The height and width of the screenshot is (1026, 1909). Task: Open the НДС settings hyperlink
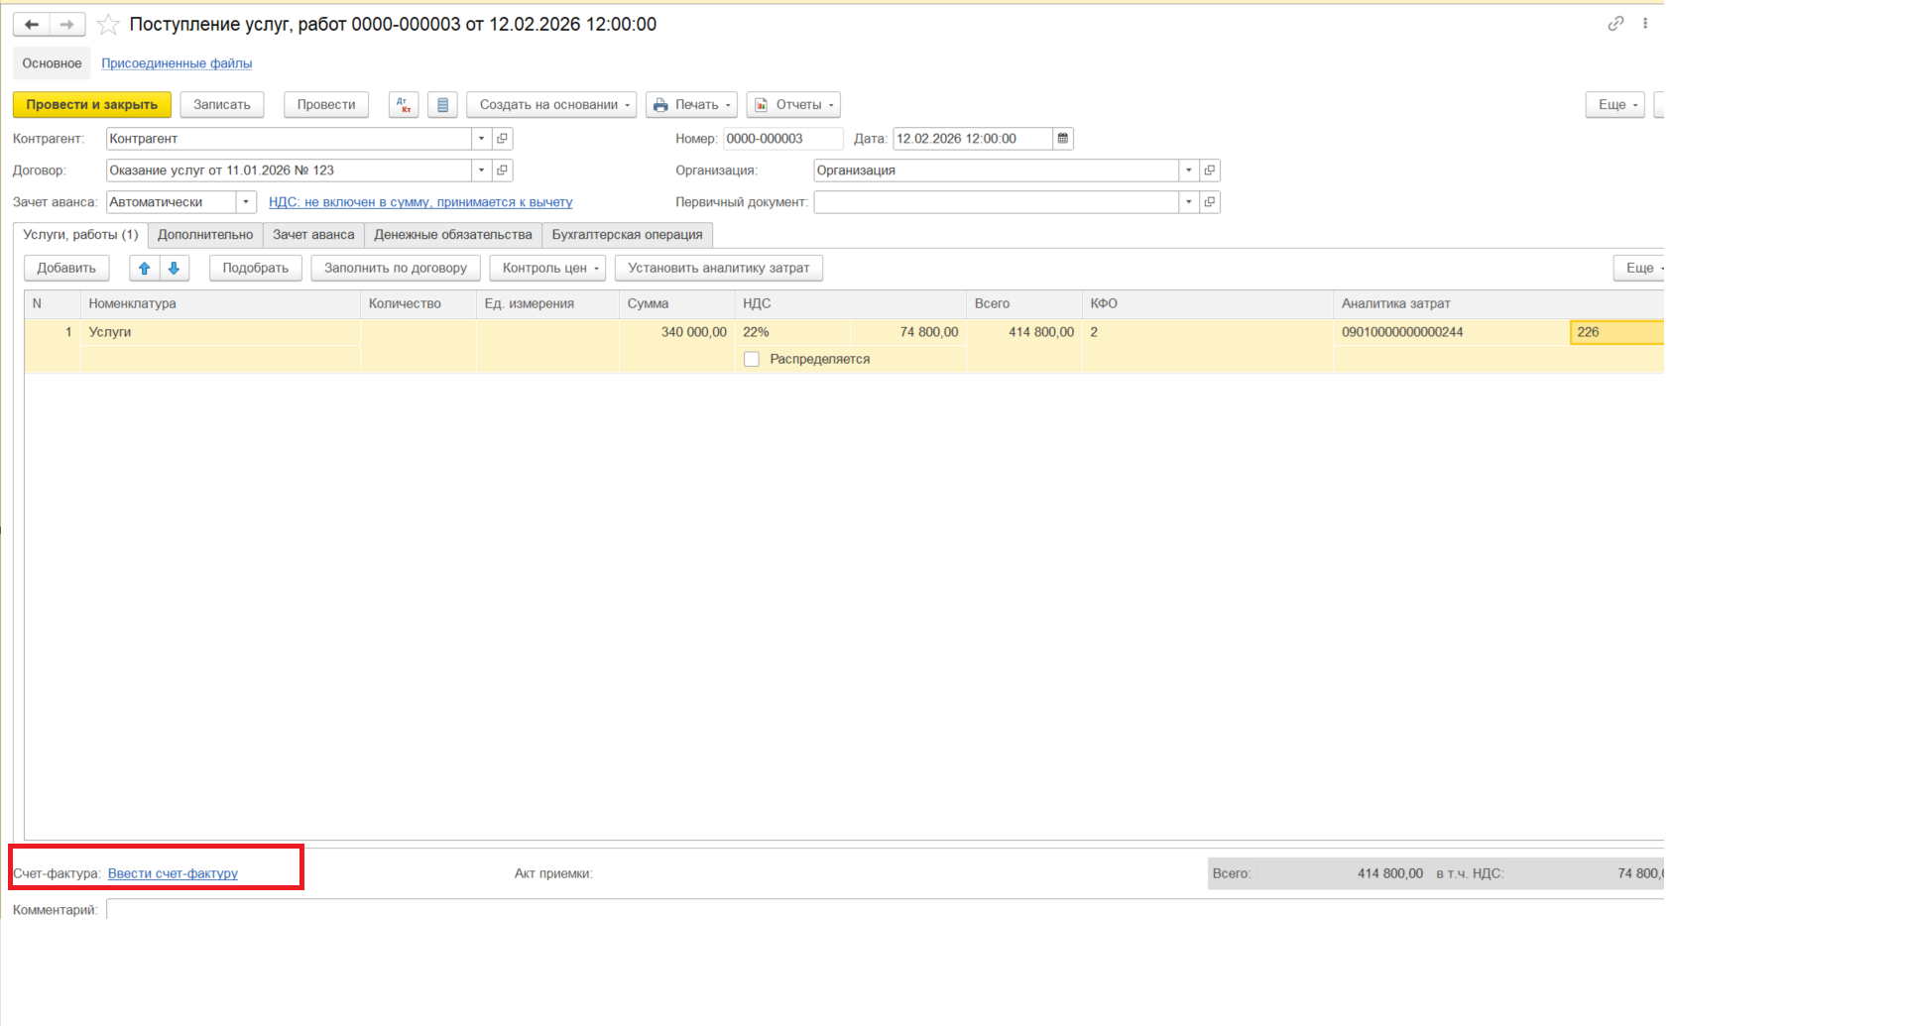420,202
